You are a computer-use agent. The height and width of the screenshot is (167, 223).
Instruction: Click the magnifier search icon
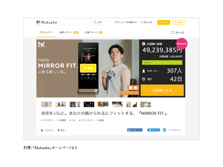95,22
